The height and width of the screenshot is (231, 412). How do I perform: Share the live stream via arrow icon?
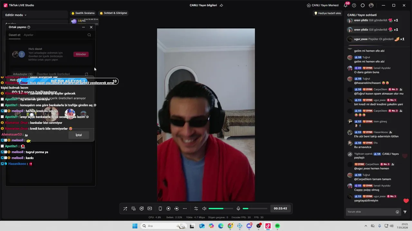[x=221, y=5]
